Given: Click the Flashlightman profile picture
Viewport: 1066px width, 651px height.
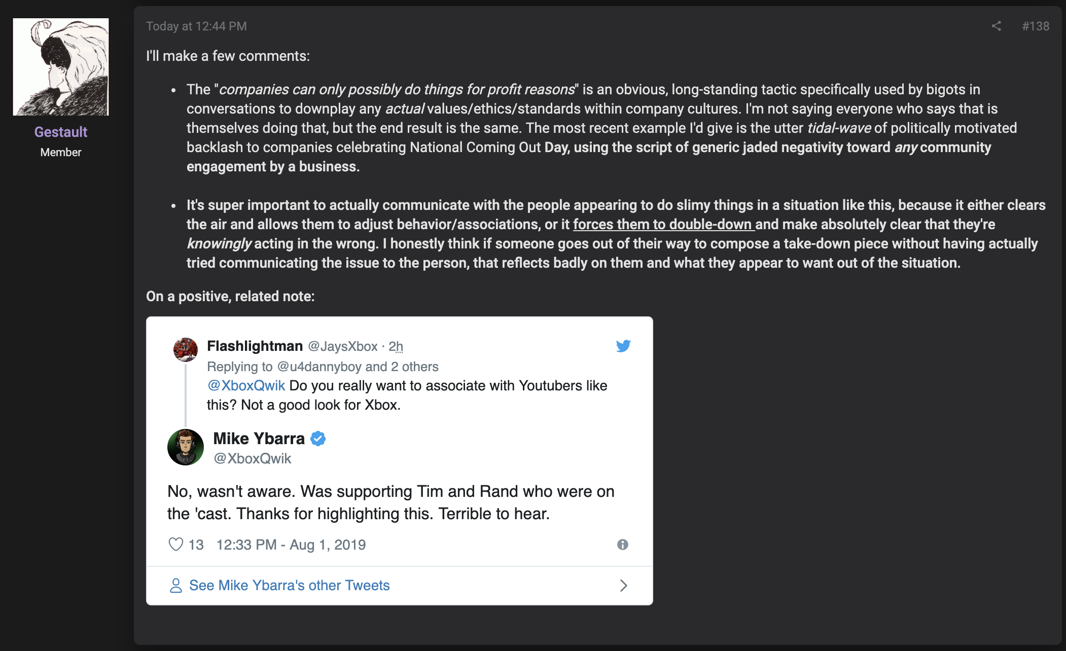Looking at the screenshot, I should tap(186, 349).
